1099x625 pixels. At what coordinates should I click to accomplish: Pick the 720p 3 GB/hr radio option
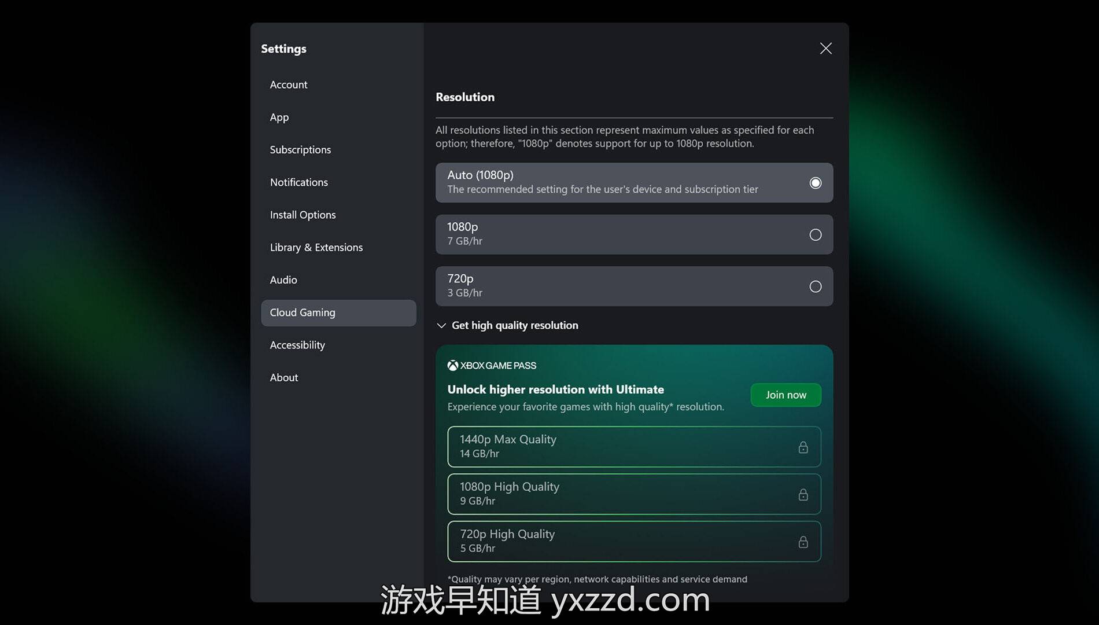coord(815,286)
